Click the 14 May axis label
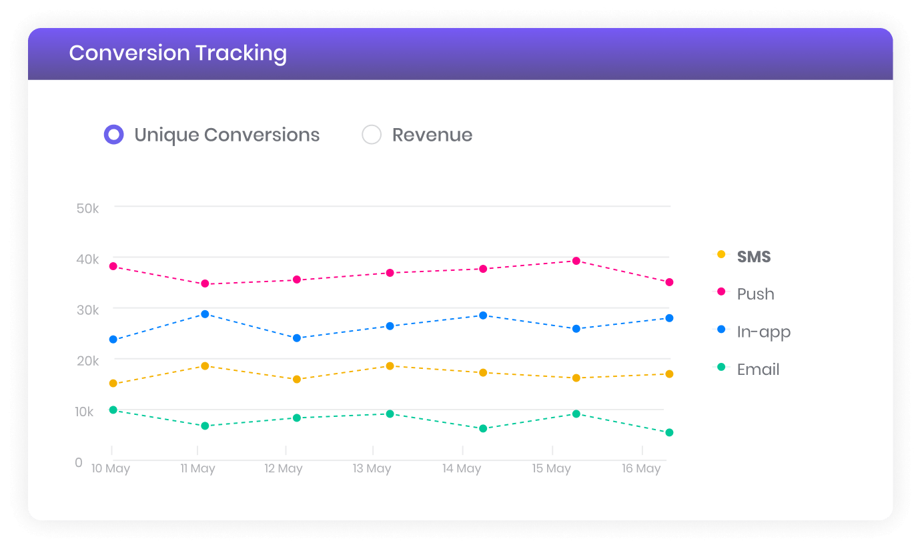 point(462,469)
